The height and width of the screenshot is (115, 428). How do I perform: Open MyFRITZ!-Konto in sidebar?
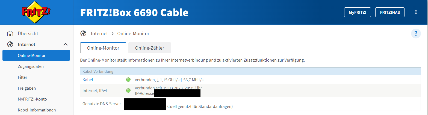click(x=32, y=99)
